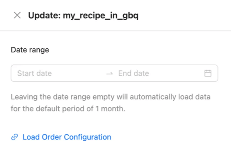Close the Update my_recipe_in_gbq panel
Image resolution: width=231 pixels, height=154 pixels.
(x=17, y=15)
